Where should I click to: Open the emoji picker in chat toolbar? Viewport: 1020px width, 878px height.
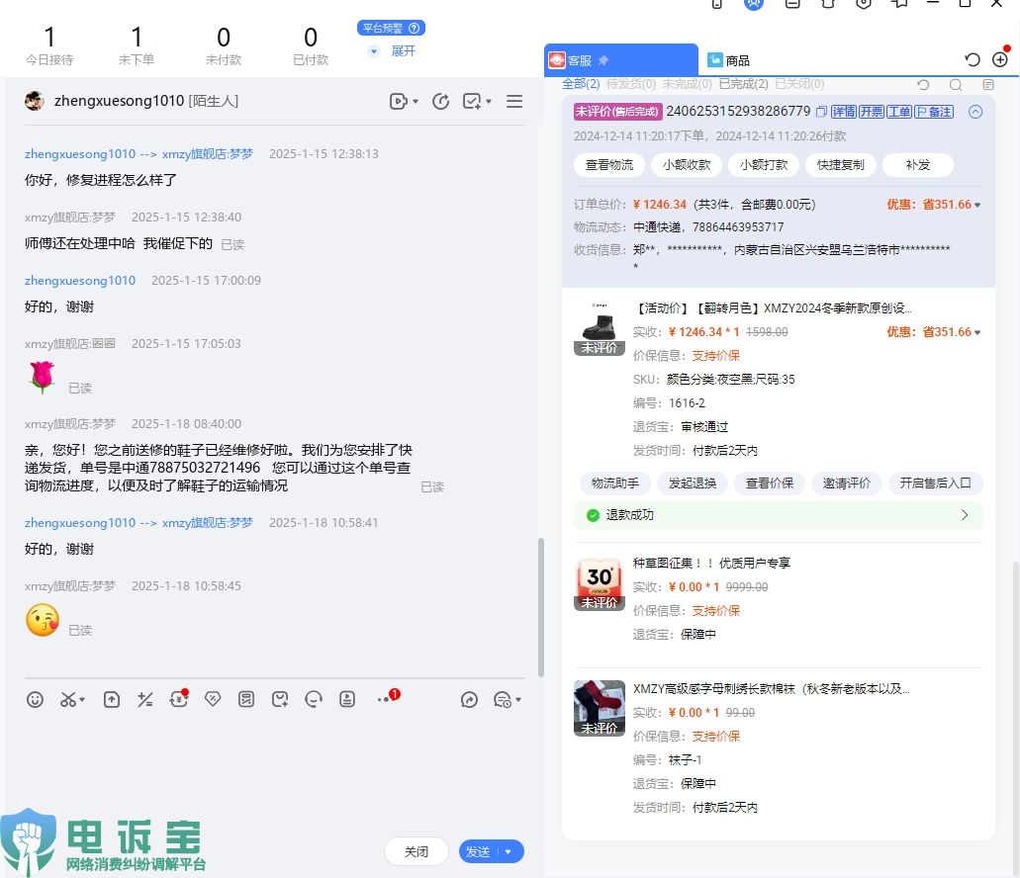point(36,699)
